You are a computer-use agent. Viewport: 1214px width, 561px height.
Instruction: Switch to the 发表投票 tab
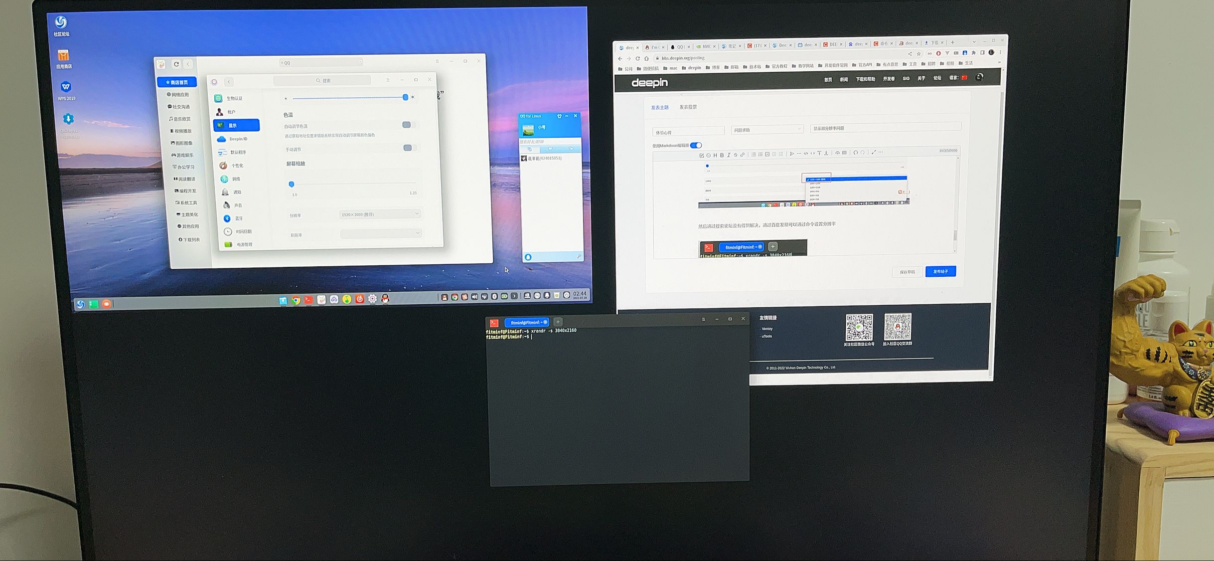(x=688, y=107)
